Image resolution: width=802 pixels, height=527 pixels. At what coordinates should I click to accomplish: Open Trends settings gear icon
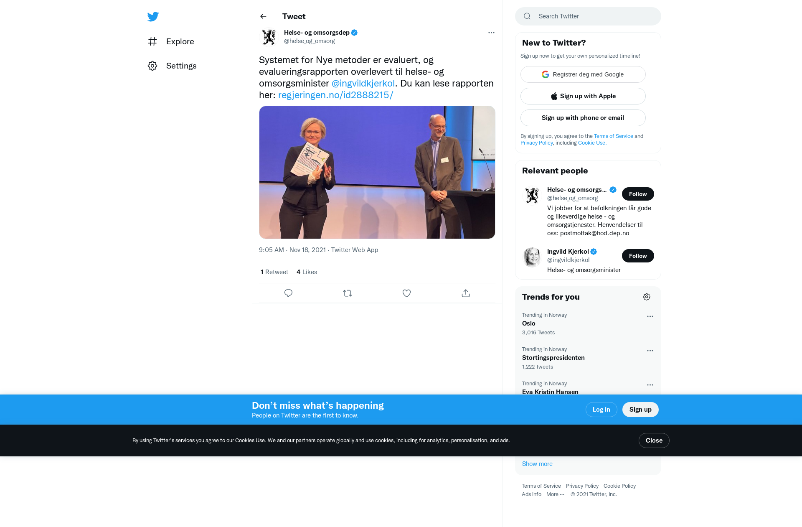pyautogui.click(x=647, y=297)
